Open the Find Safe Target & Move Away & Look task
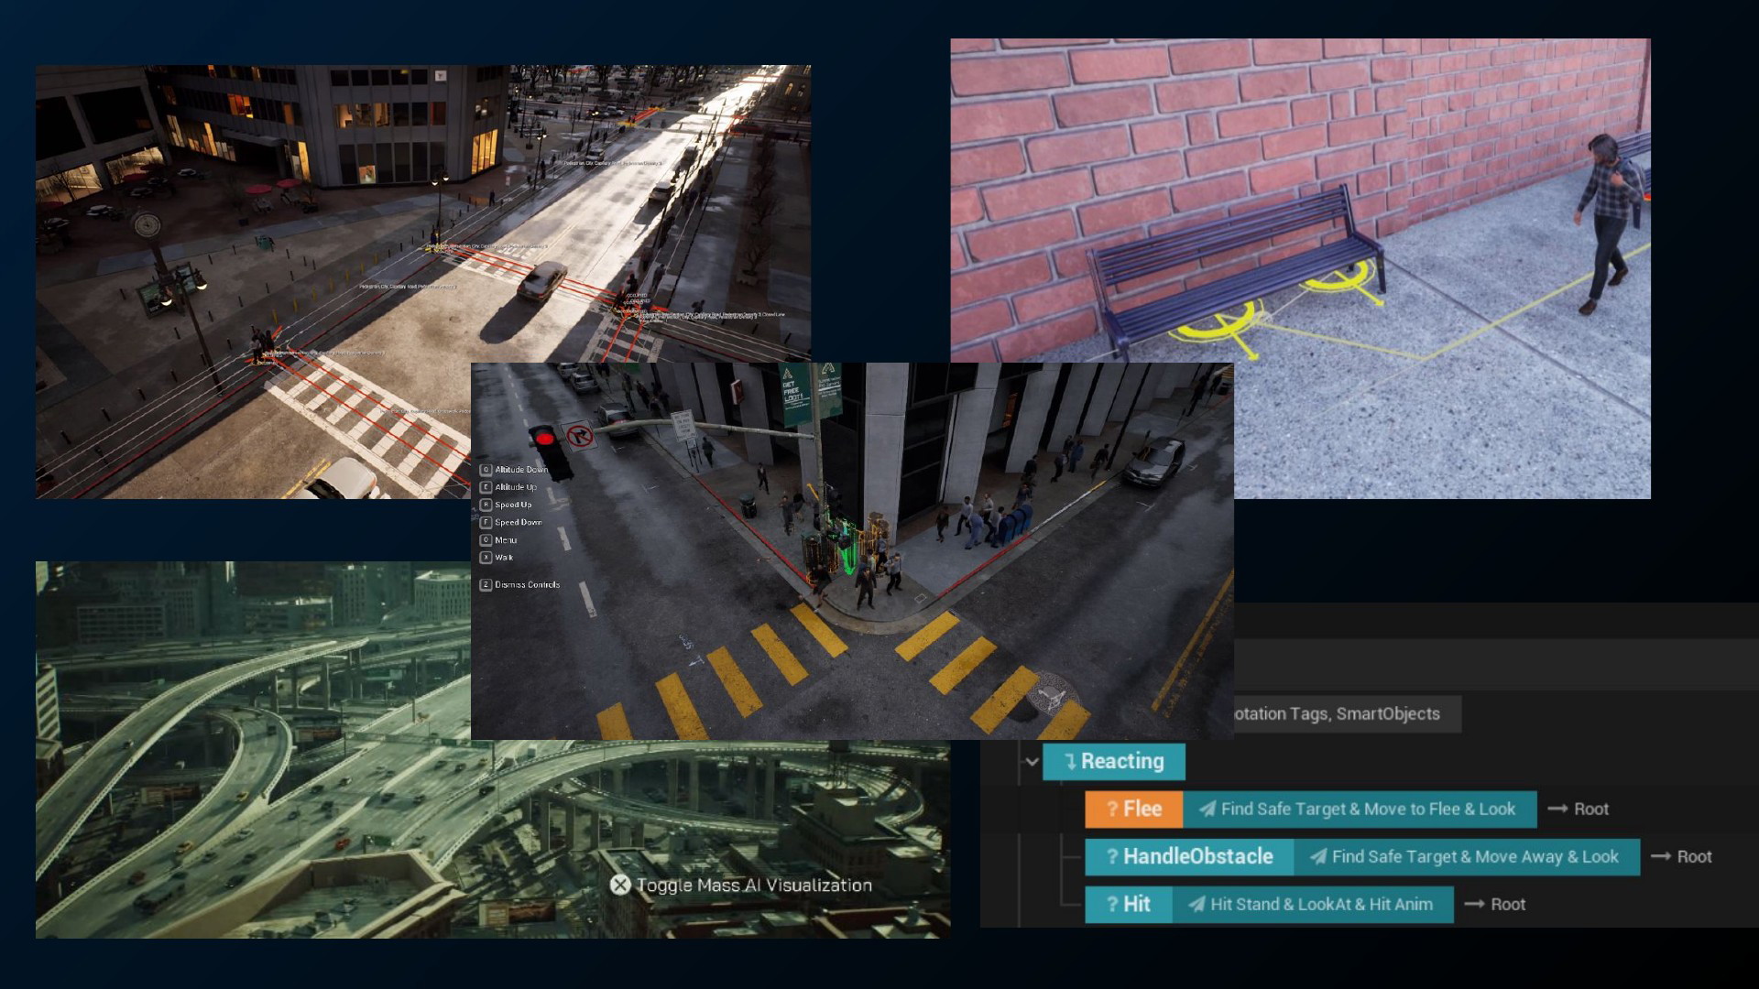The width and height of the screenshot is (1759, 989). click(x=1467, y=857)
